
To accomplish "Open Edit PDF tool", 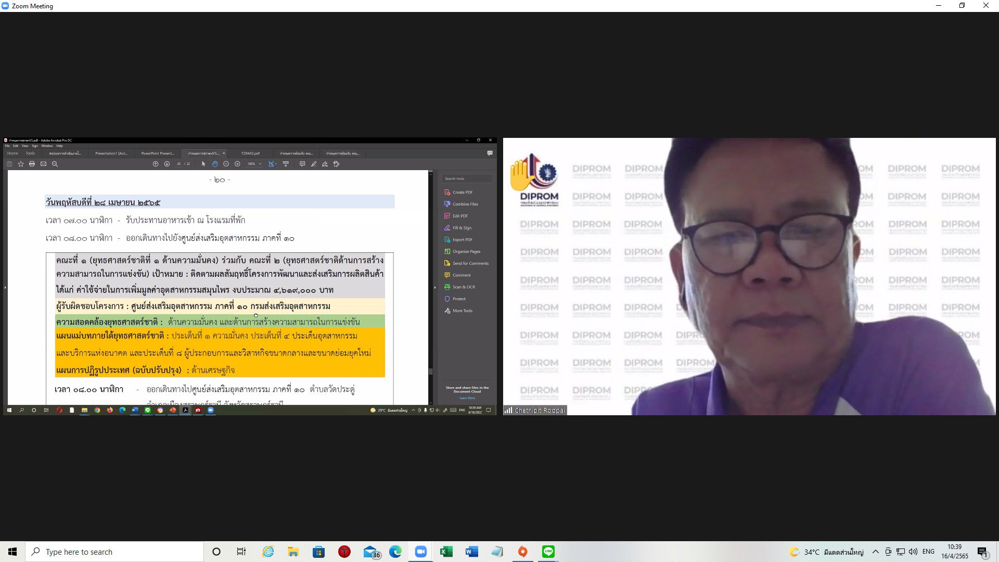I will 456,216.
